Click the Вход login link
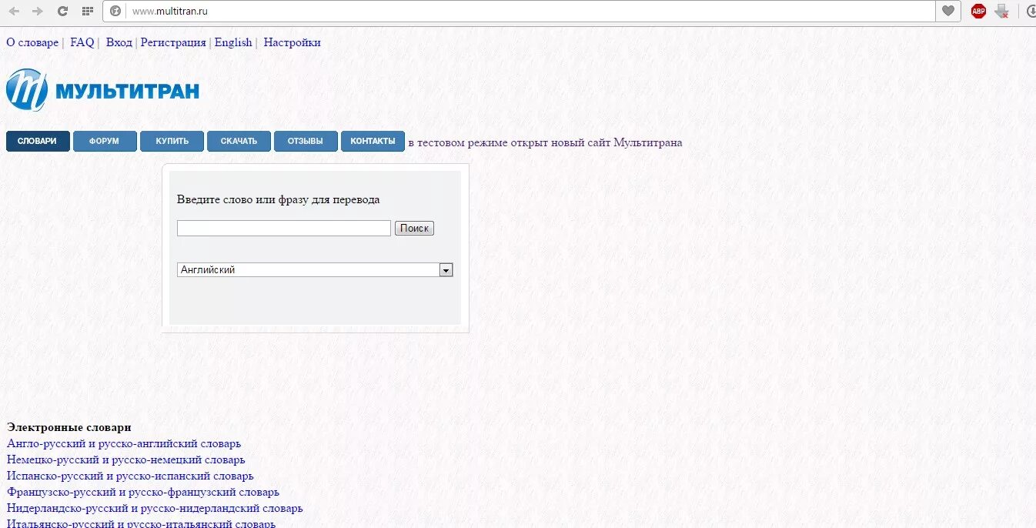The image size is (1036, 528). point(119,43)
